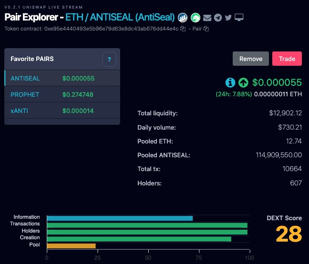This screenshot has width=309, height=264.
Task: Click the Holders score bar
Action: point(147,232)
